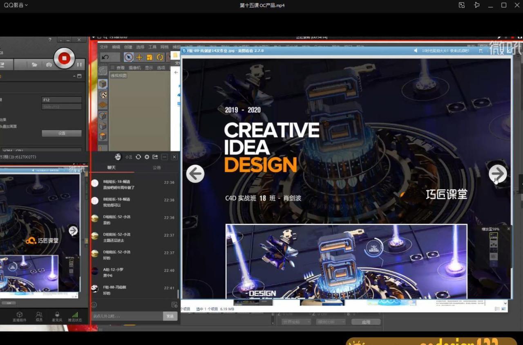
Task: Open the C4D 文件 menu
Action: click(104, 47)
